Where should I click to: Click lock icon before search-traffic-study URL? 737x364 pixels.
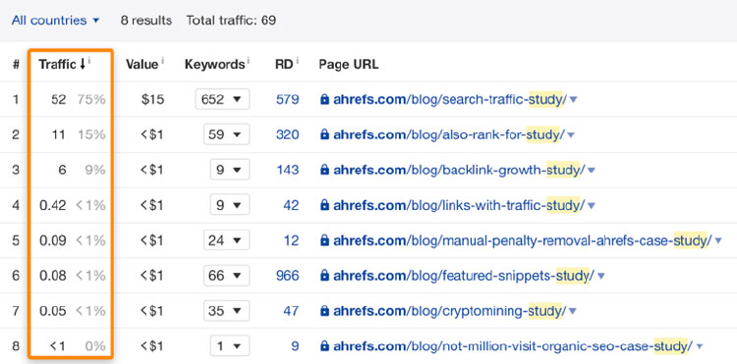(324, 99)
